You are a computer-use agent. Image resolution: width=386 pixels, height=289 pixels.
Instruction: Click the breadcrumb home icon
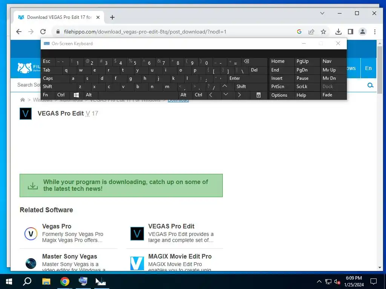[x=22, y=100]
